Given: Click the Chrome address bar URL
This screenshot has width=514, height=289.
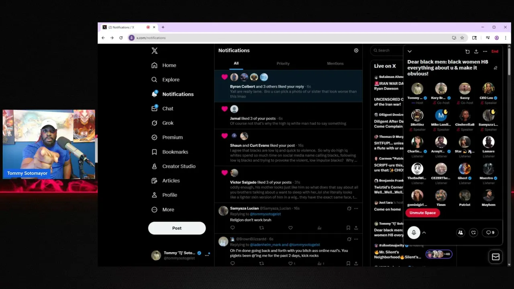Looking at the screenshot, I should click(151, 38).
